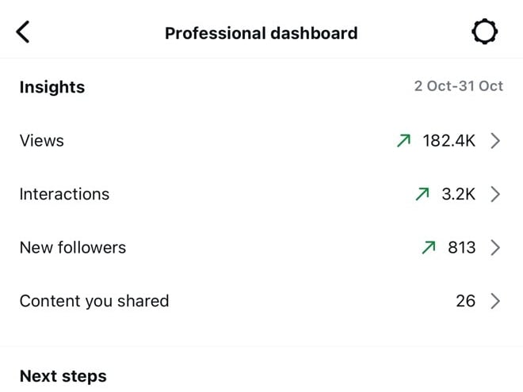Open the Interactions insights row

[x=261, y=194]
